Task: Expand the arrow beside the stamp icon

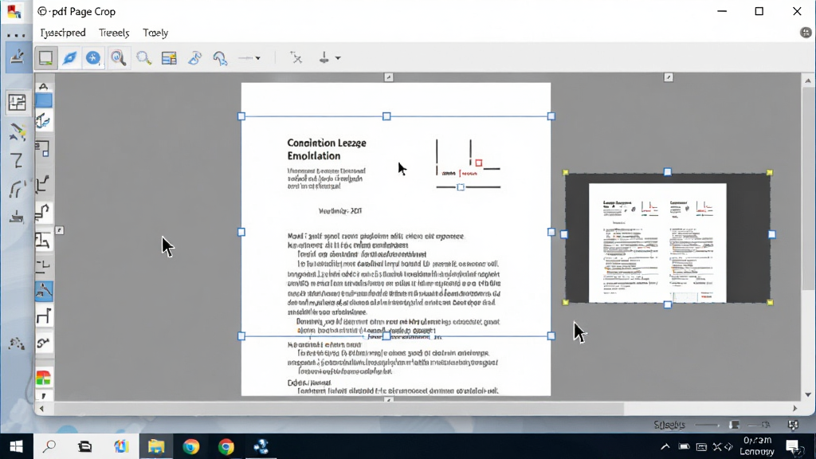Action: (x=338, y=58)
